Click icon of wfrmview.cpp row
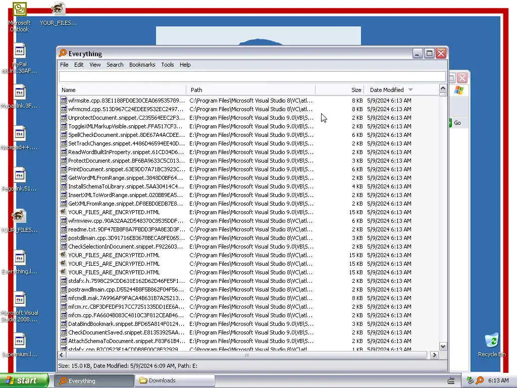517x388 pixels. (64, 220)
